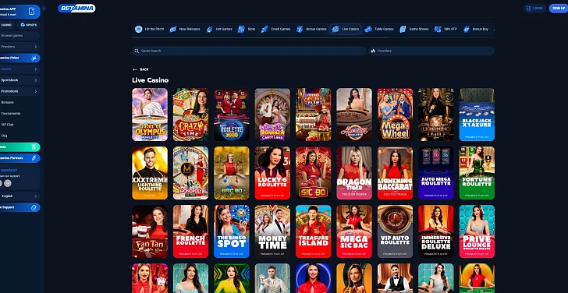Screen dimensions: 568x293
Task: Click into the Game Search field
Action: (249, 51)
